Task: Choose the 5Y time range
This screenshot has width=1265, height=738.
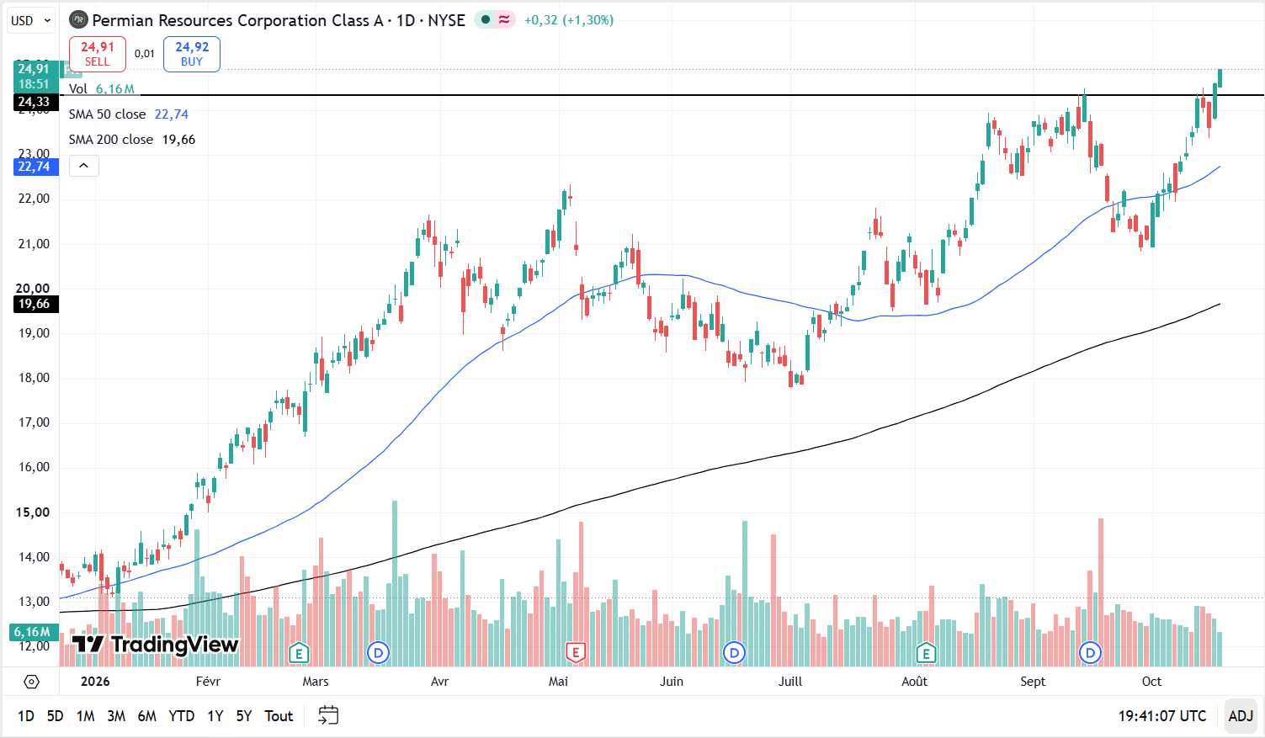Action: tap(244, 716)
